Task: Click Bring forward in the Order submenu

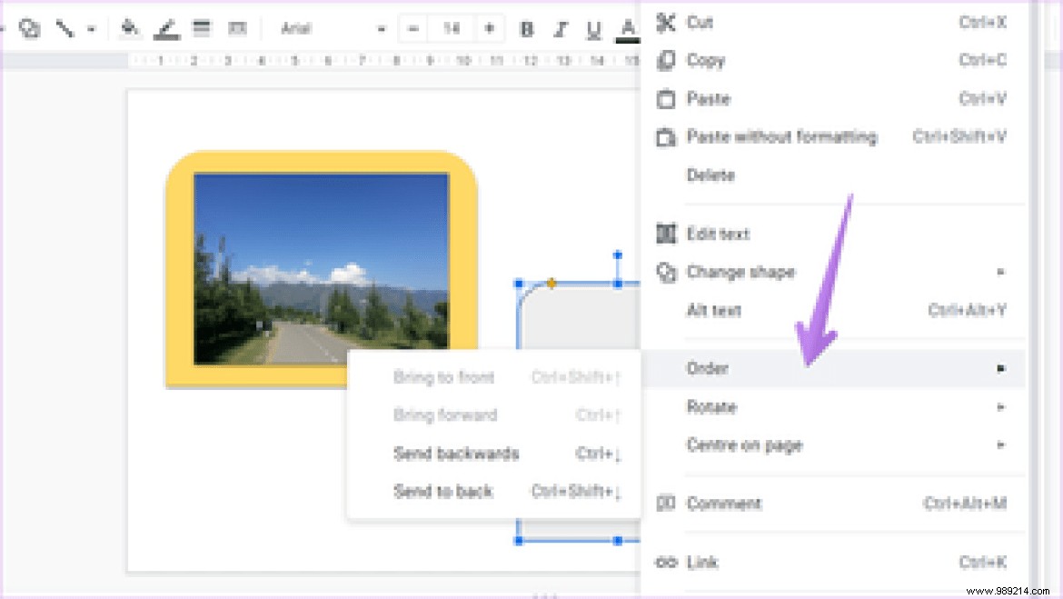Action: (x=445, y=415)
